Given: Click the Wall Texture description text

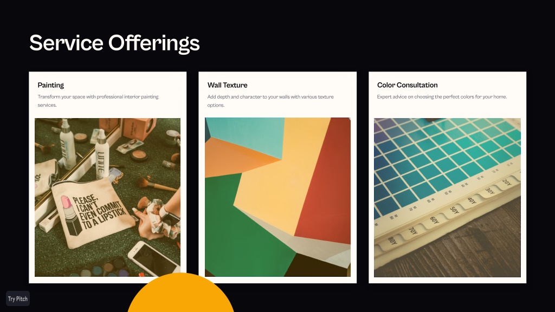Looking at the screenshot, I should pos(270,101).
